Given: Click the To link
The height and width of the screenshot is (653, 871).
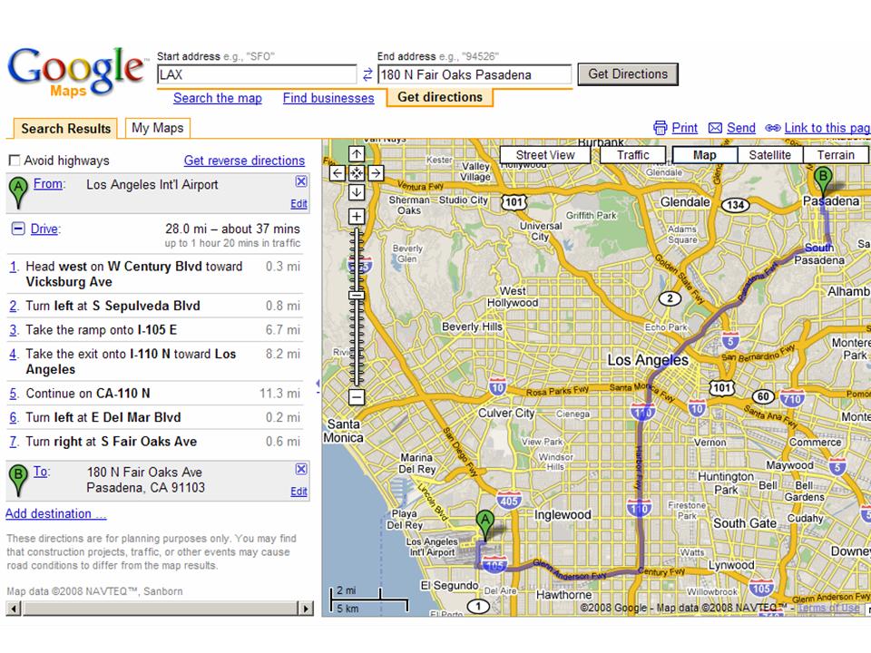Looking at the screenshot, I should point(40,472).
